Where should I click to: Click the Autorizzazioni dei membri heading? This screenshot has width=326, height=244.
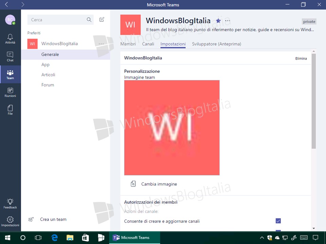tap(151, 202)
